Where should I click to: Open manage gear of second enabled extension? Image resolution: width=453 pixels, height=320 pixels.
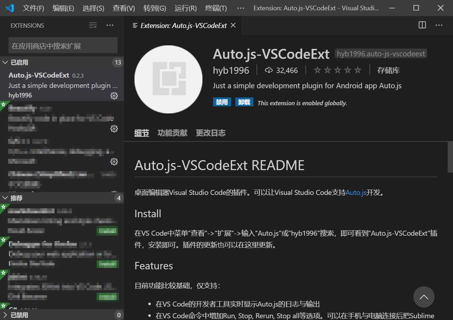tap(114, 128)
